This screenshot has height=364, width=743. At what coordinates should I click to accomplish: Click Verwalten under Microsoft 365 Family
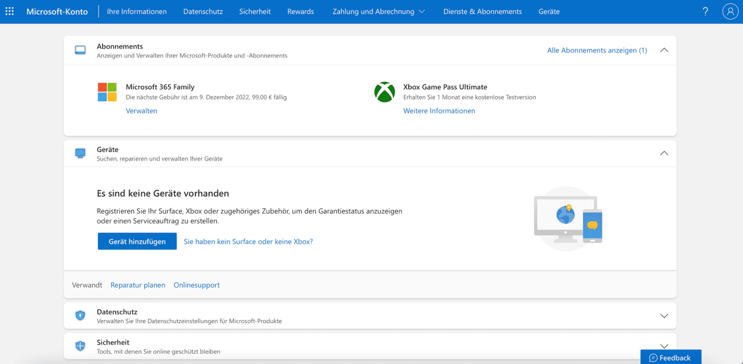click(x=142, y=111)
